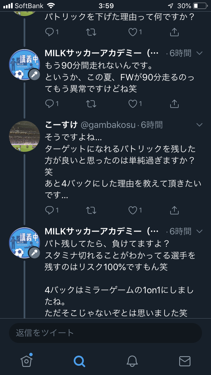This screenshot has height=375, width=211.
Task: Share MILK's 90分間 tweet
Action: click(x=174, y=104)
